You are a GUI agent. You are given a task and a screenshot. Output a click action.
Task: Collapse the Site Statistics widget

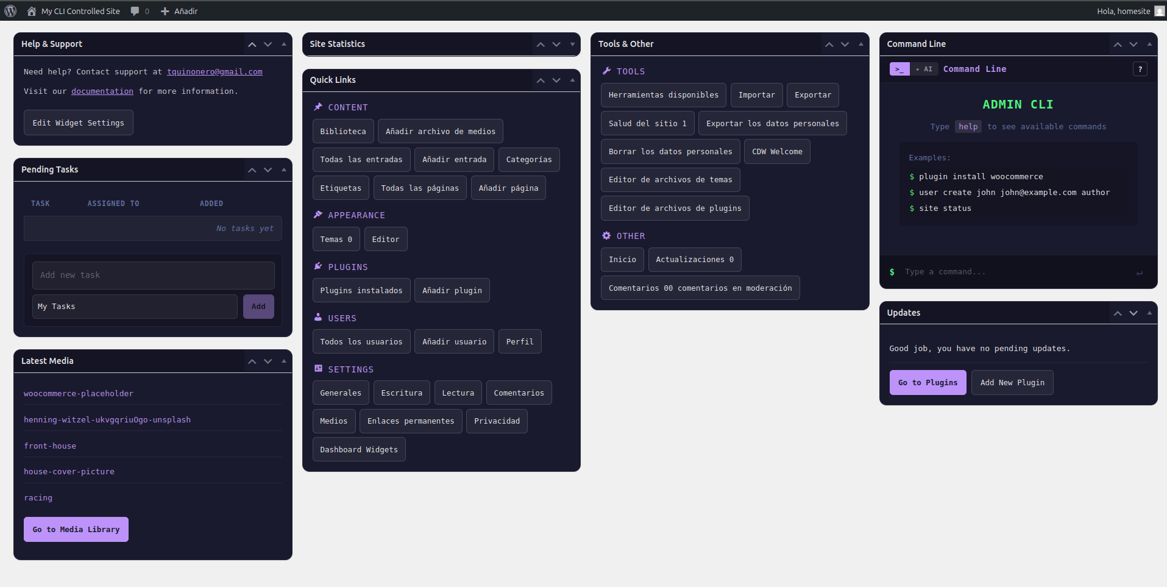tap(572, 44)
